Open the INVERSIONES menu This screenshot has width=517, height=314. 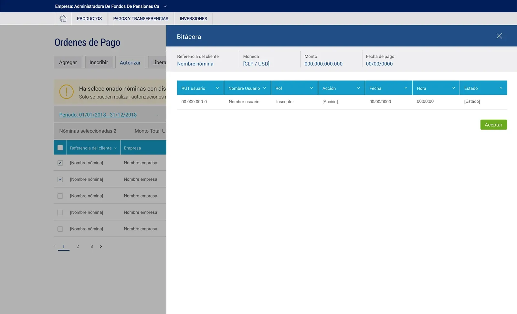pos(193,18)
